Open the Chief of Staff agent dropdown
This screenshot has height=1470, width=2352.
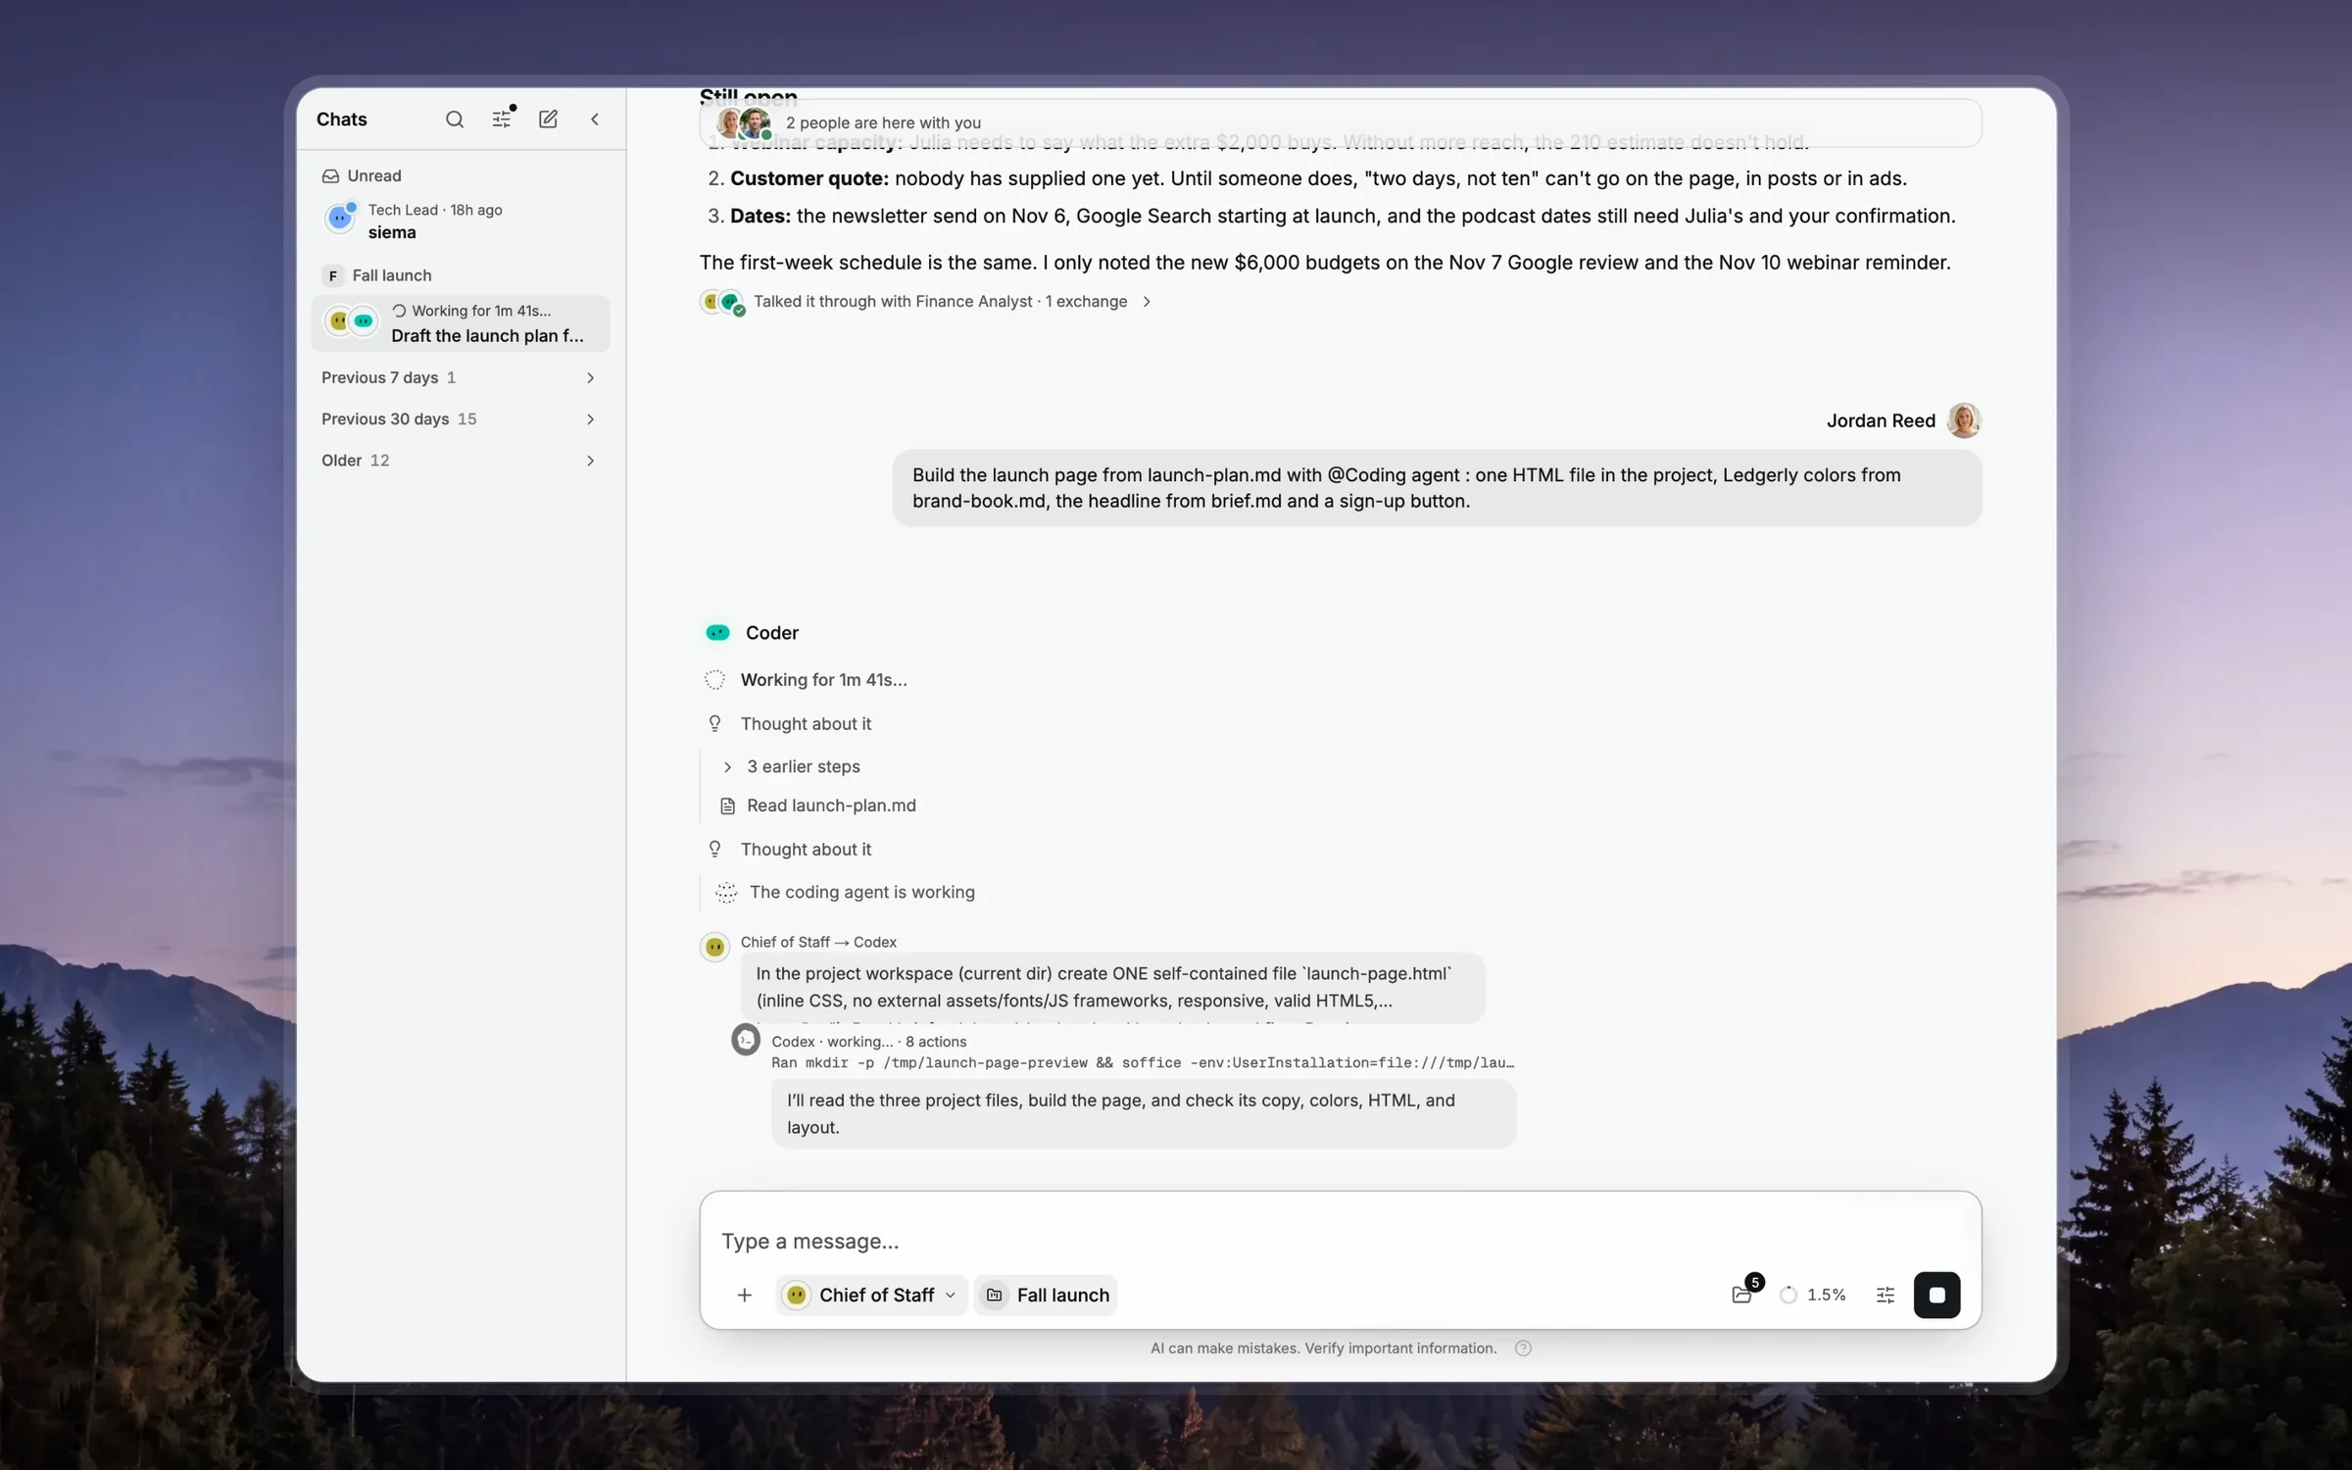point(871,1296)
